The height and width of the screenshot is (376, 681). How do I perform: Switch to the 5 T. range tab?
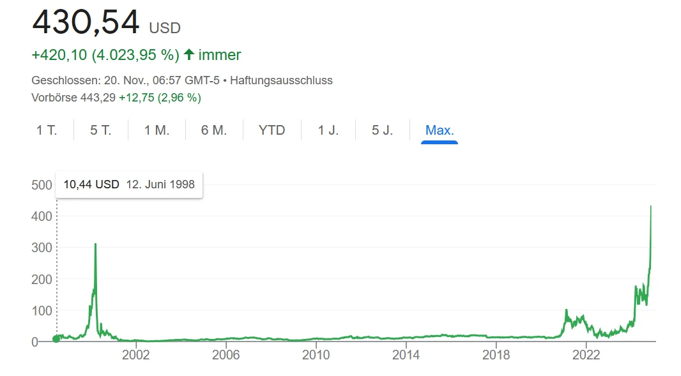pyautogui.click(x=101, y=130)
